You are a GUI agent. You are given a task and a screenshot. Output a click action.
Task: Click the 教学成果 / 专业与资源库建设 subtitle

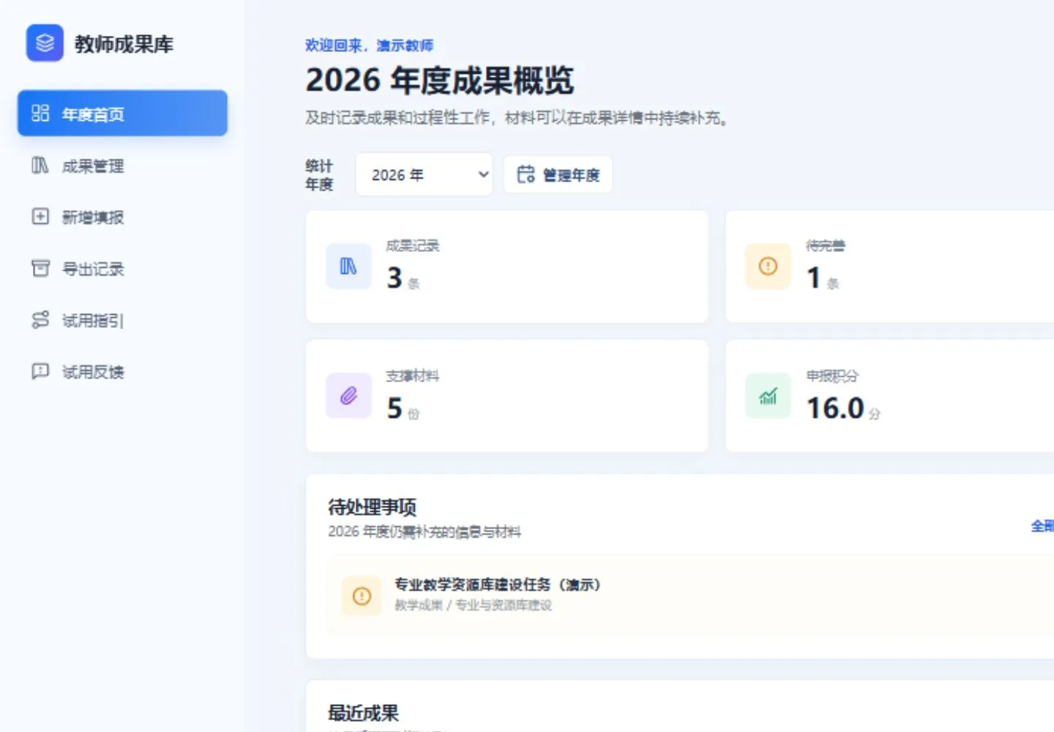pyautogui.click(x=473, y=605)
